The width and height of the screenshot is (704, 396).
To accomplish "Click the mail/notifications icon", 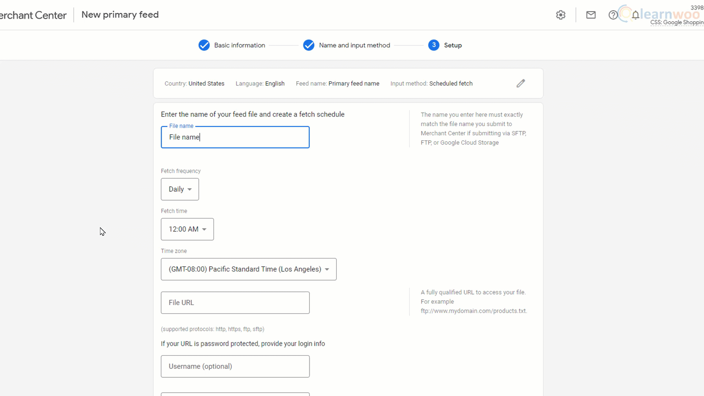I will pyautogui.click(x=591, y=15).
